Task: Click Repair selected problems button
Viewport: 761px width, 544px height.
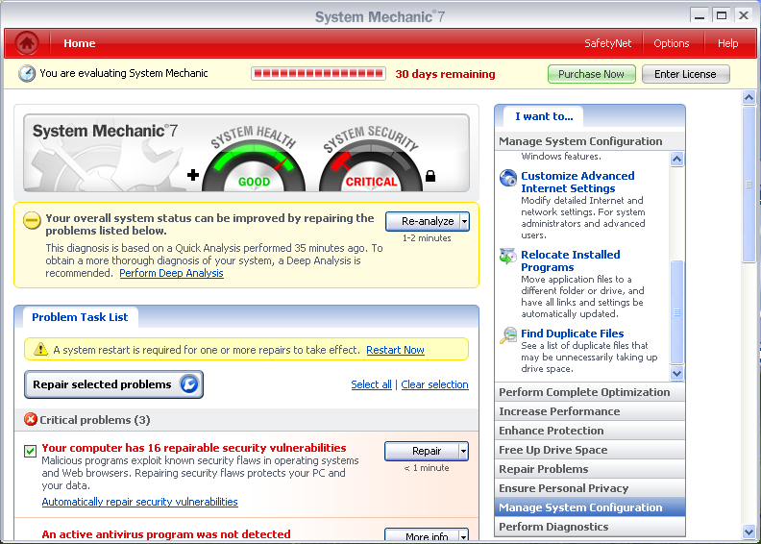Action: click(x=113, y=384)
